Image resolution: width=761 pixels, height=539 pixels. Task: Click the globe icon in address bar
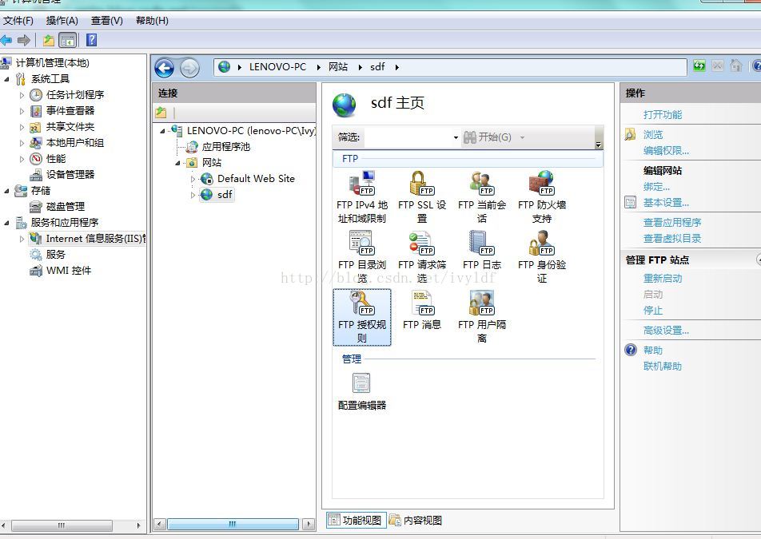(x=224, y=67)
